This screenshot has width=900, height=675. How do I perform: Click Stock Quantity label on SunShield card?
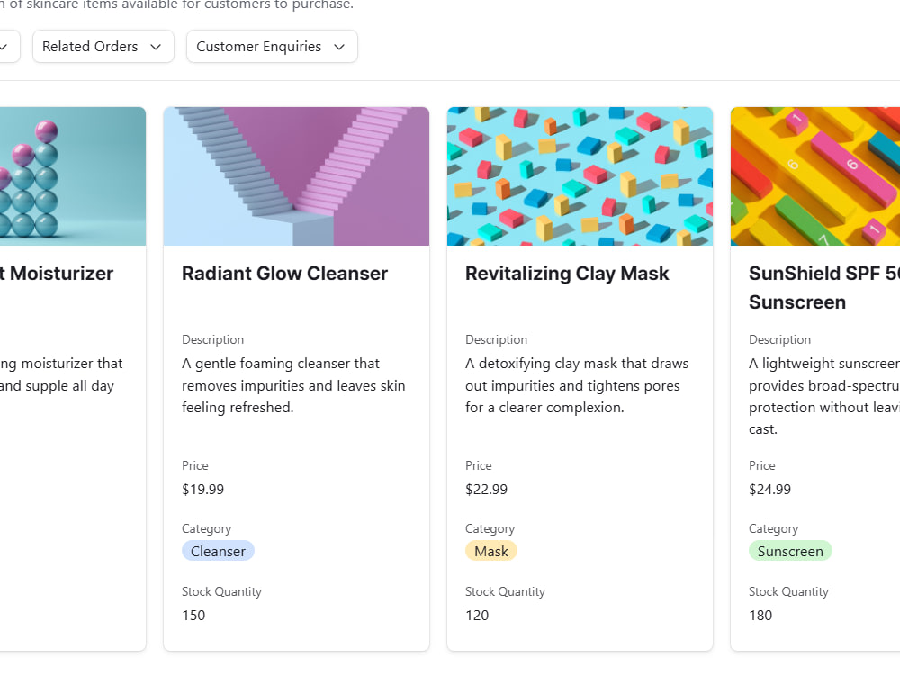(788, 592)
